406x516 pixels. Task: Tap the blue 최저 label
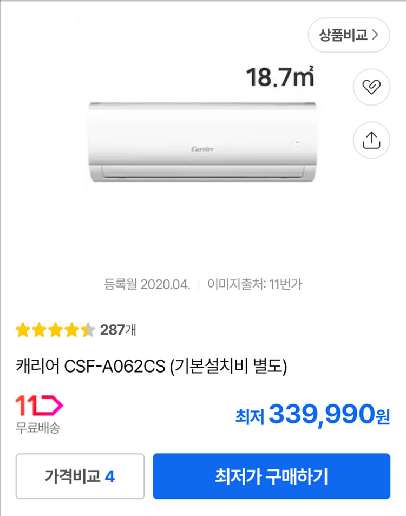coord(250,417)
